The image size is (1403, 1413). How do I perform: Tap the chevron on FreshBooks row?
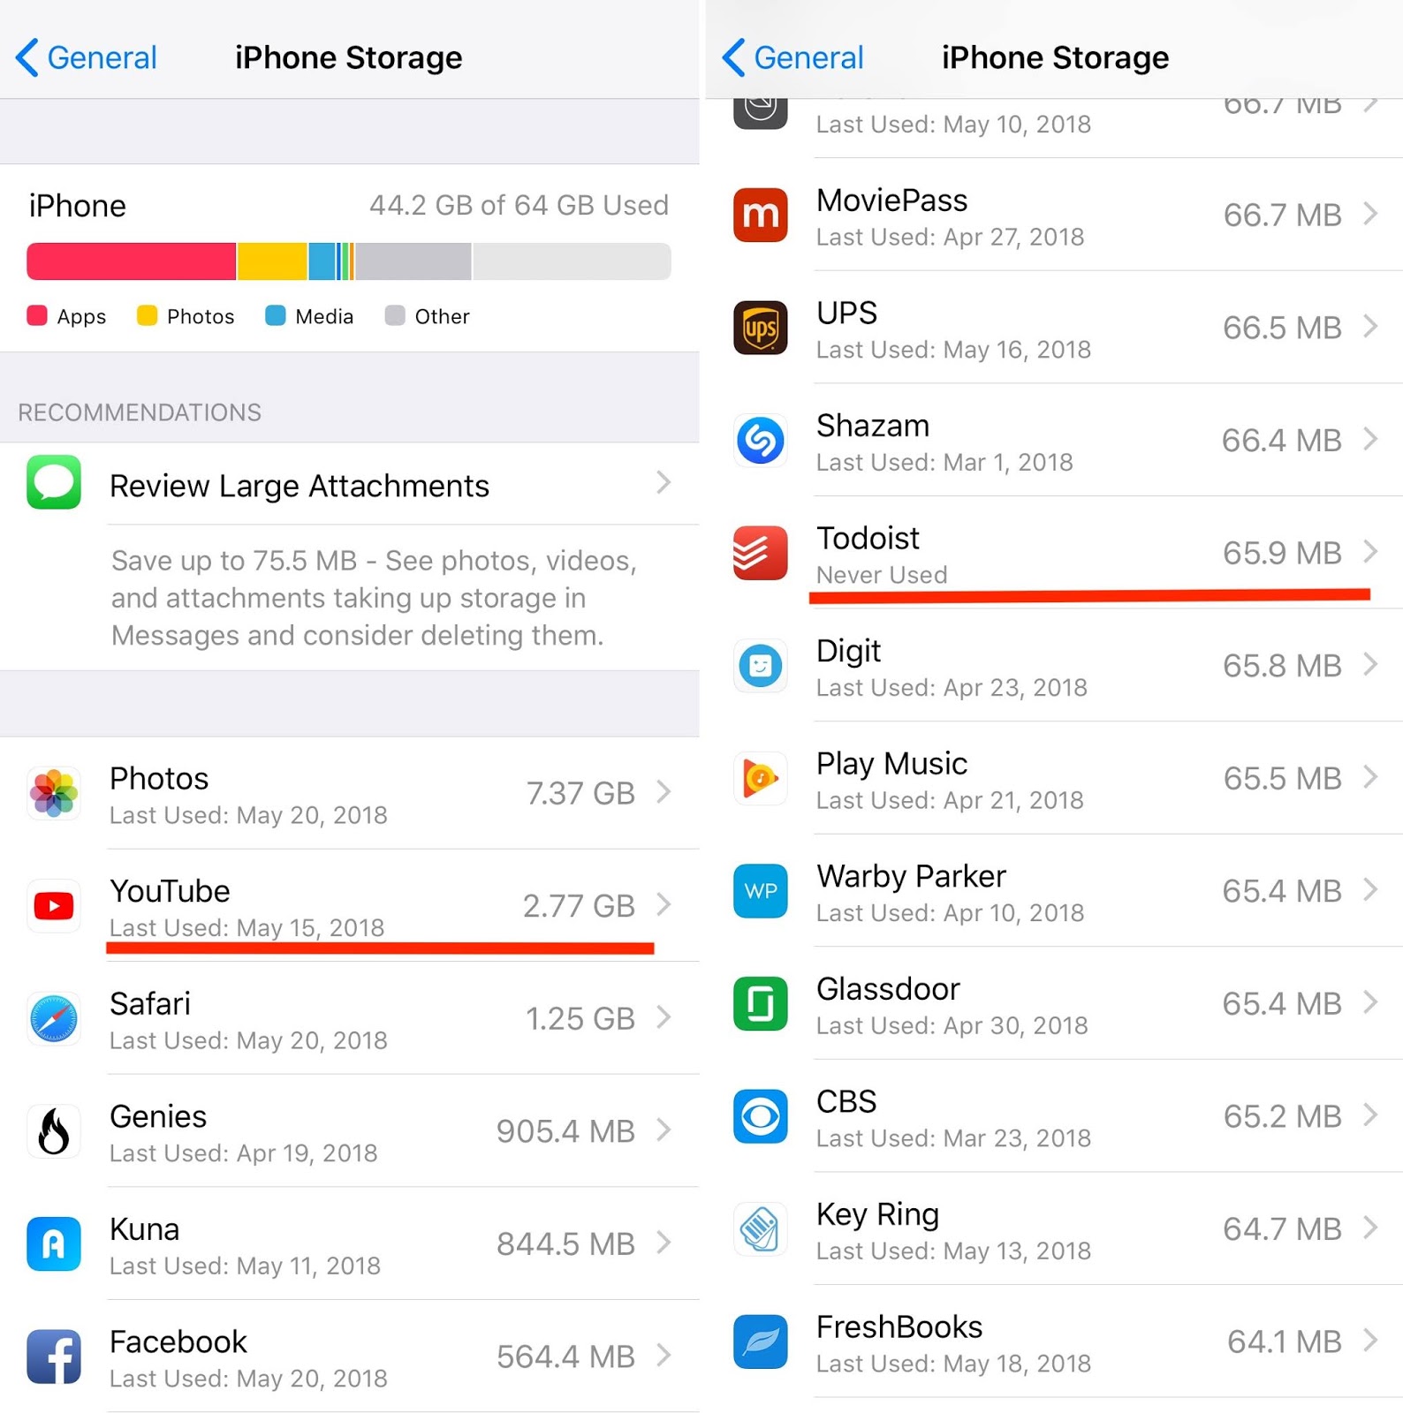pyautogui.click(x=1370, y=1341)
